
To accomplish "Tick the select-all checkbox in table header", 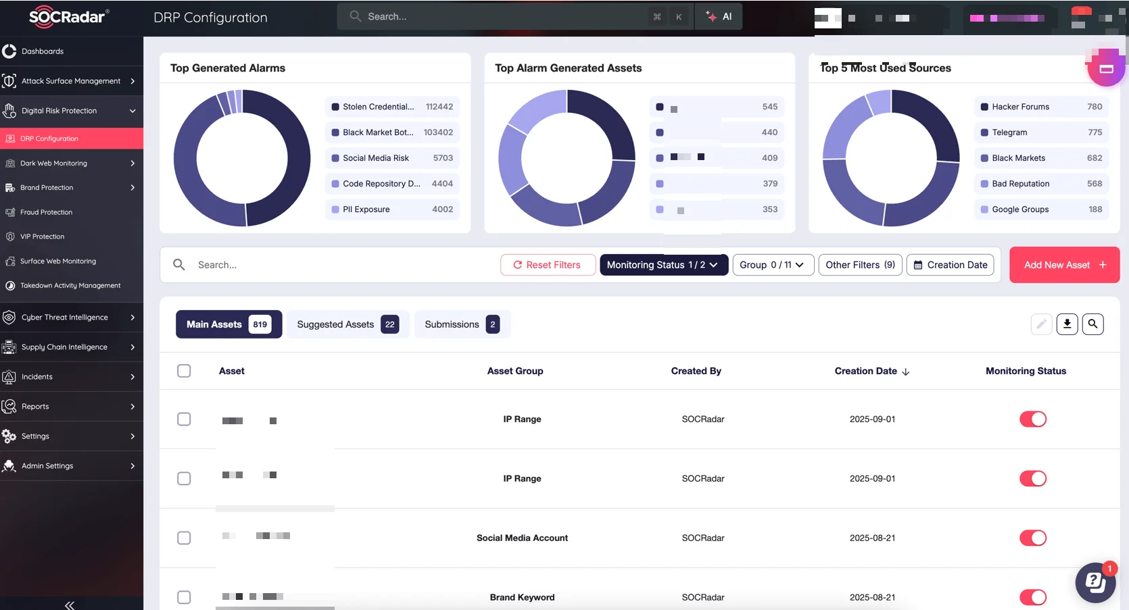I will point(184,371).
